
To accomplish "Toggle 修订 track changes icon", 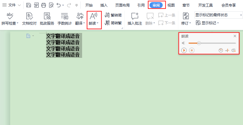I will tap(186, 16).
